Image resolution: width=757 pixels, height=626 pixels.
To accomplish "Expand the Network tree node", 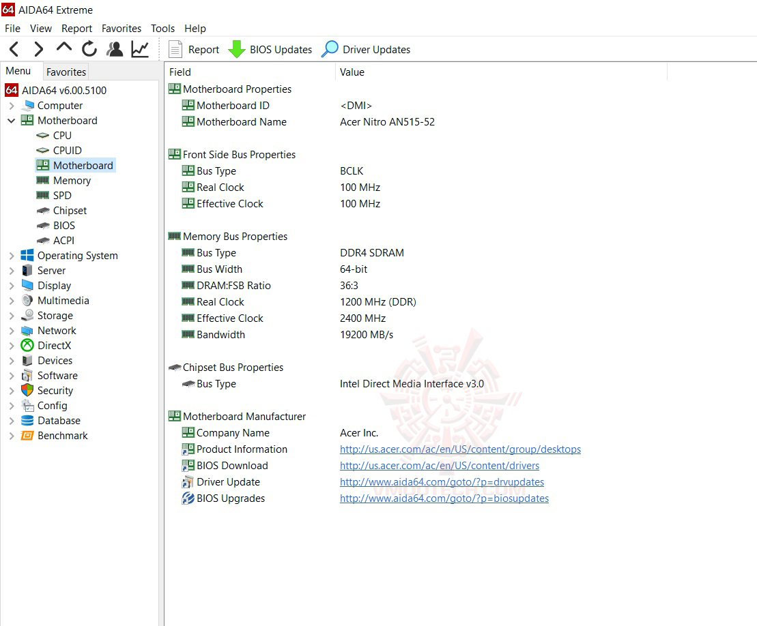I will click(x=12, y=330).
